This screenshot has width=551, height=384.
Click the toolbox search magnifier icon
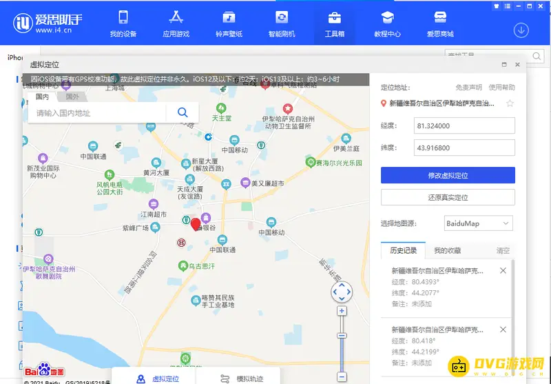tap(537, 57)
